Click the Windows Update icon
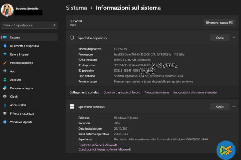241x160 pixels. point(5,122)
